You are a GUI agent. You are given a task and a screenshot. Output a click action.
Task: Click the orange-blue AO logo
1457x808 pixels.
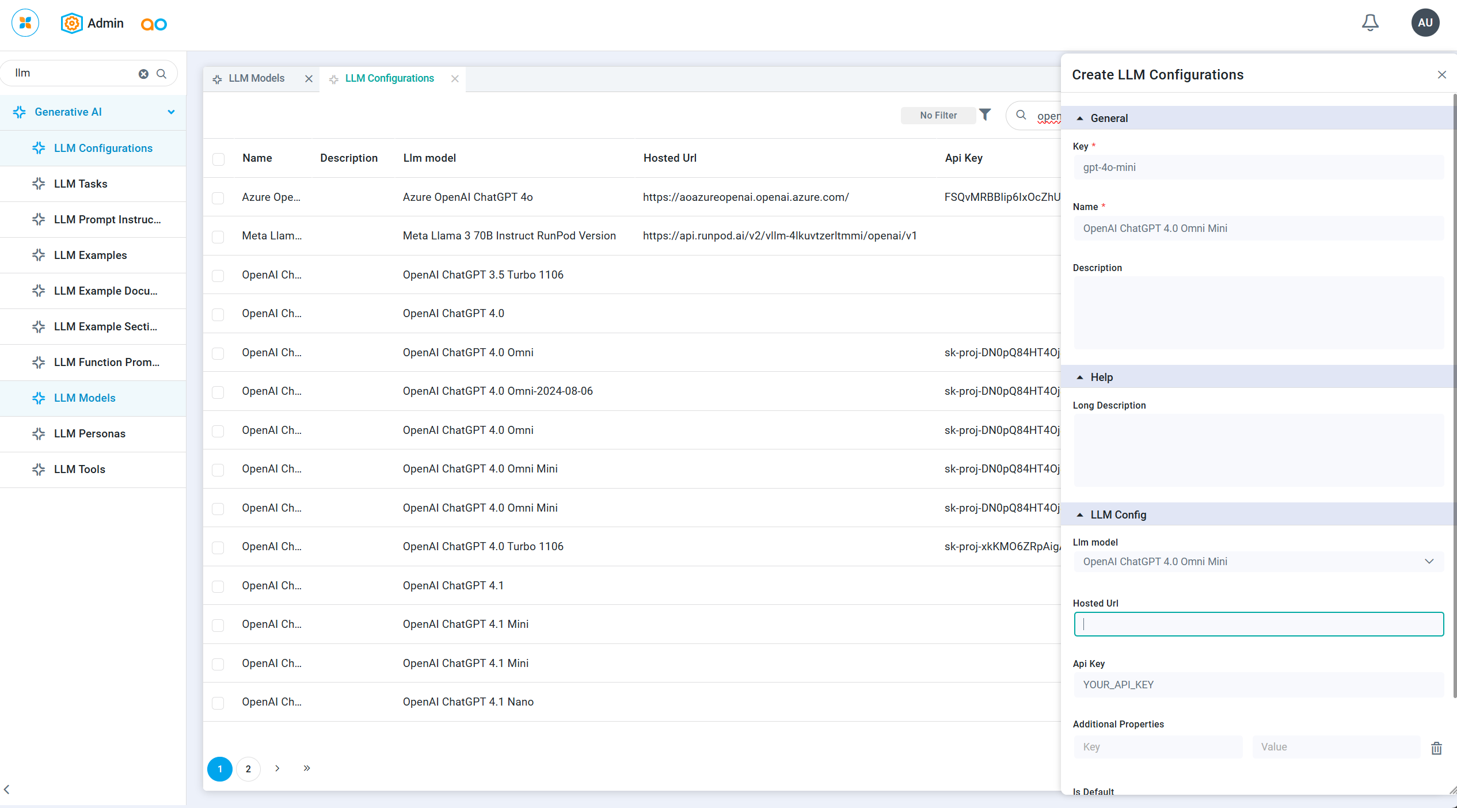point(154,24)
